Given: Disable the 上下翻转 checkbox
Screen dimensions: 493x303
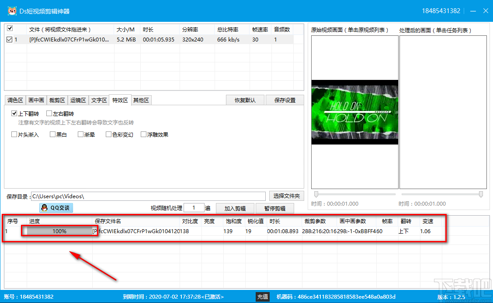Looking at the screenshot, I should click(x=14, y=113).
